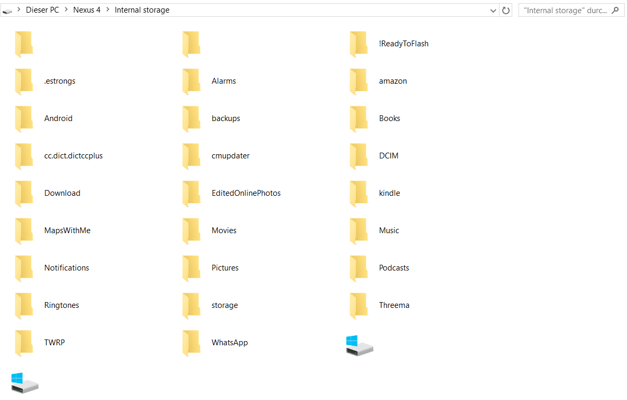Click the WhatsApp folder icon
This screenshot has height=400, width=627.
192,343
